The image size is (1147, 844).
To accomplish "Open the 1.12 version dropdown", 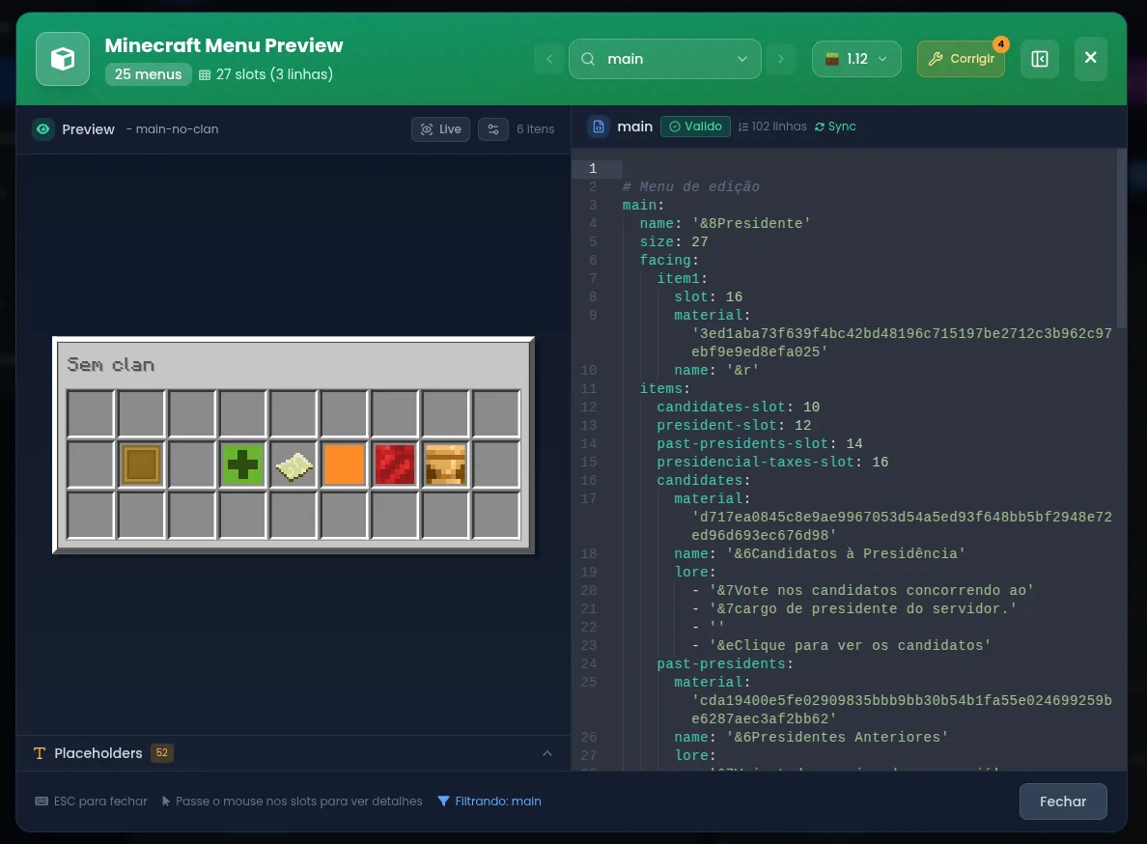I will (856, 59).
